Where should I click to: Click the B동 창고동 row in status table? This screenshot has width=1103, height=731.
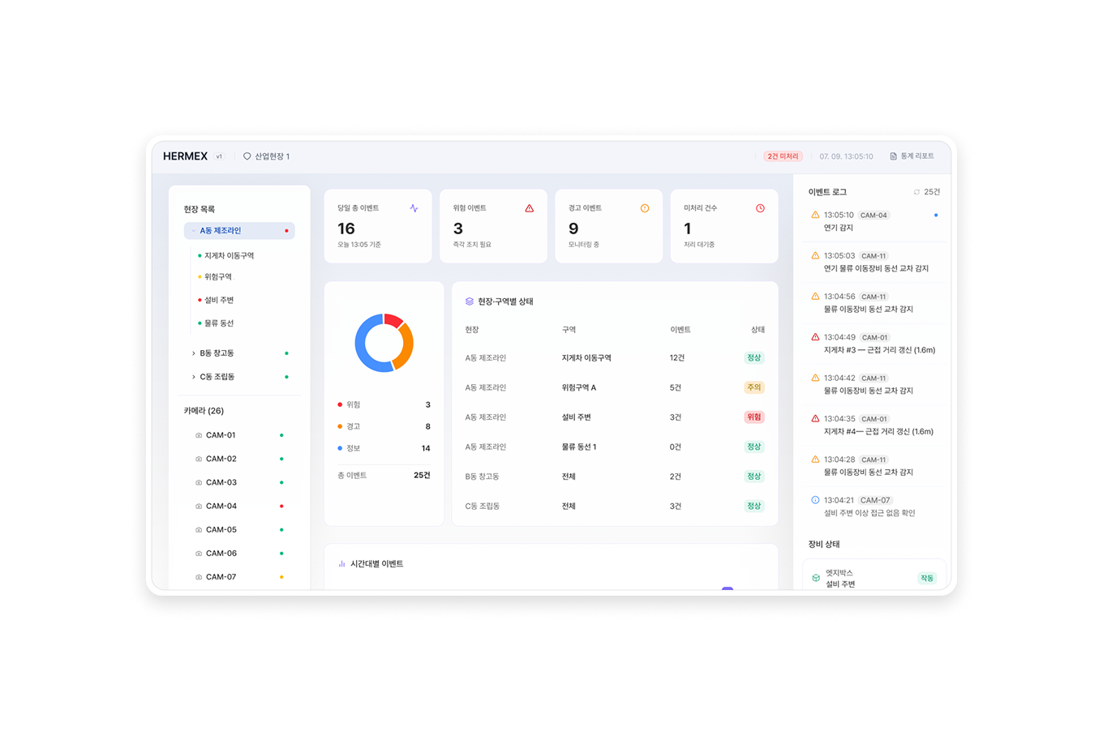click(615, 477)
